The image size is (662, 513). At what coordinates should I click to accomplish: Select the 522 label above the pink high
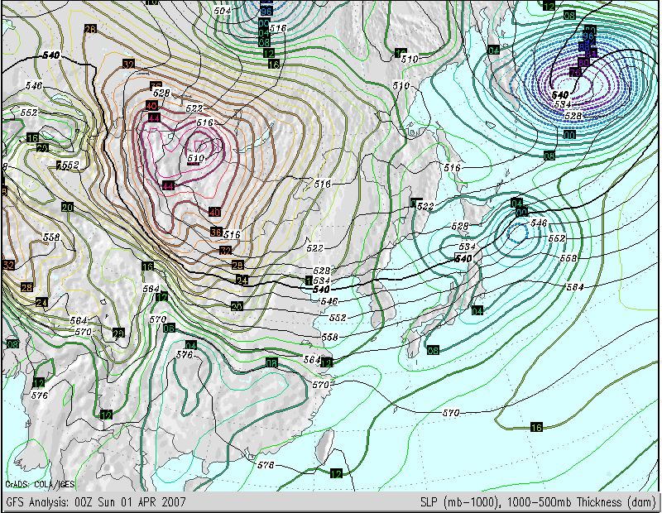pos(194,108)
